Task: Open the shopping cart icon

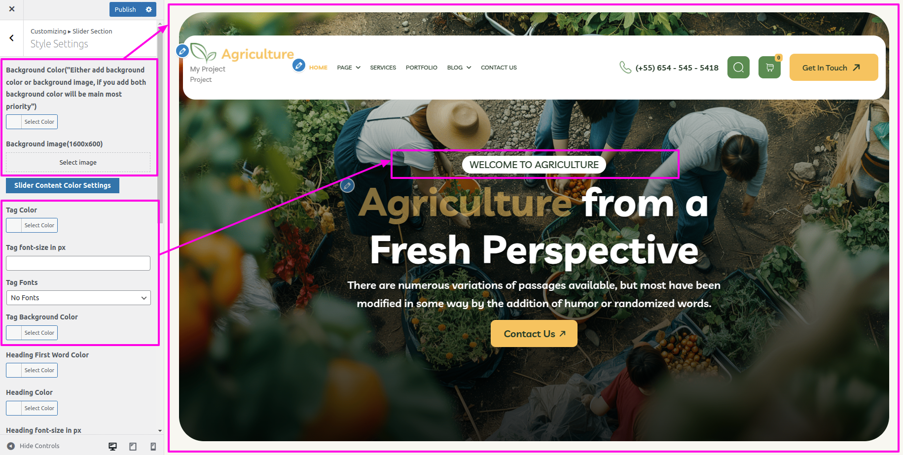Action: (769, 67)
